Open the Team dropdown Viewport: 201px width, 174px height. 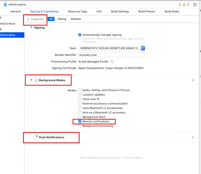pyautogui.click(x=112, y=48)
